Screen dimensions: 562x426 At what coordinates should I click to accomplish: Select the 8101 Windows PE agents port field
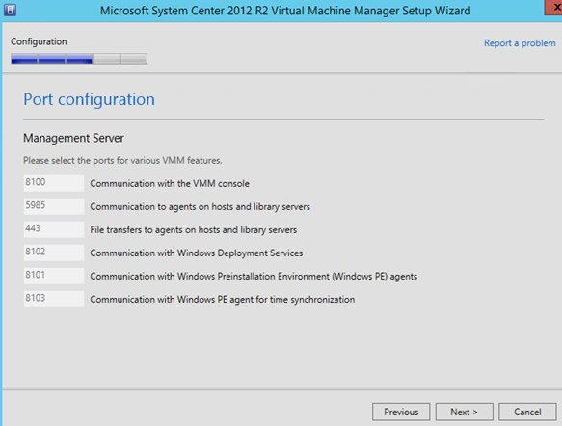point(54,276)
